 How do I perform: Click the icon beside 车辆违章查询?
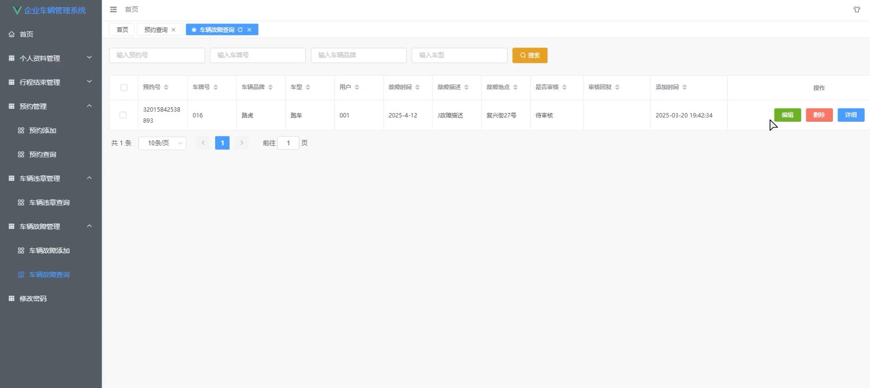(21, 202)
